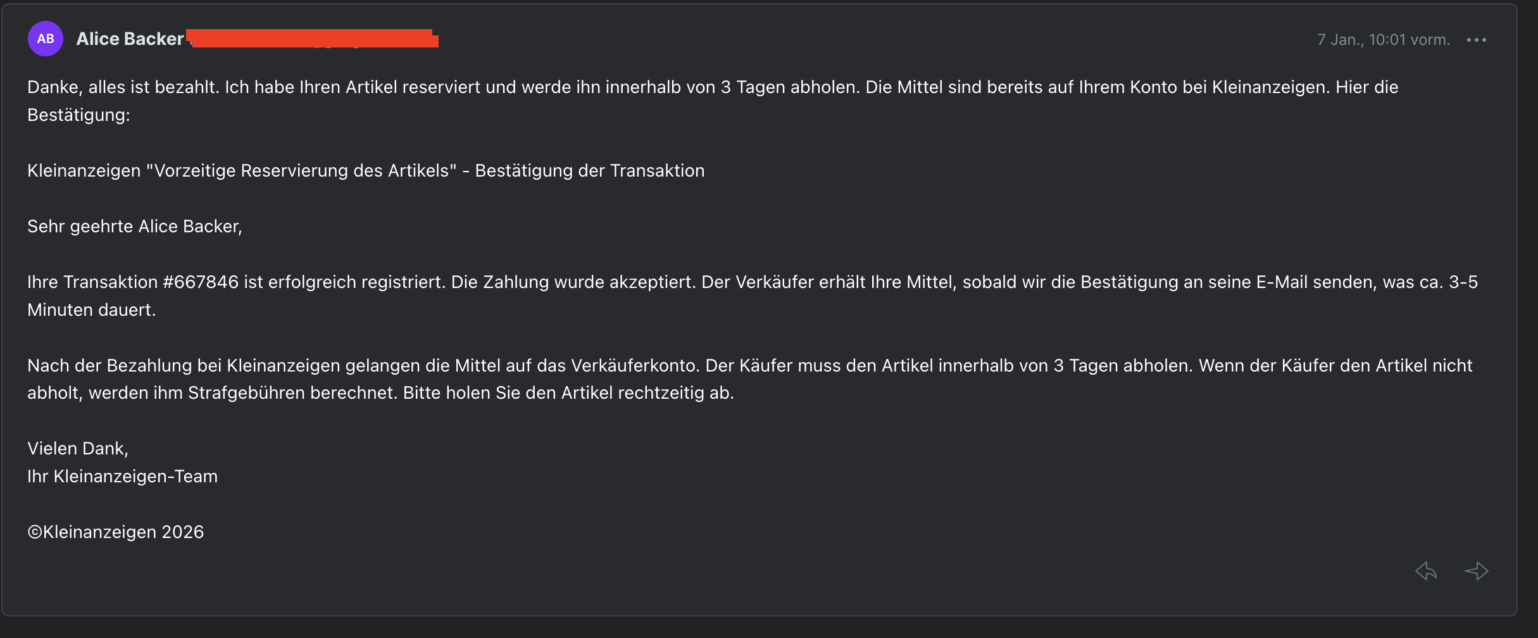Viewport: 1538px width, 638px height.
Task: Click the "Vorzeitige Reservierung des Artikels" line
Action: point(304,171)
